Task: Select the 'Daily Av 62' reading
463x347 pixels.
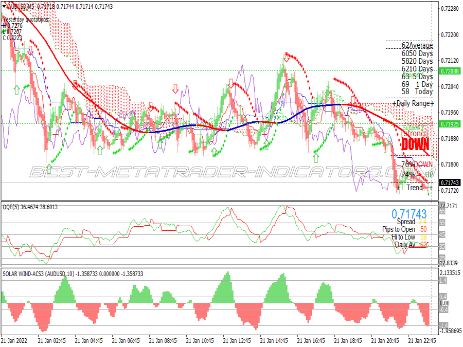Action: [x=411, y=245]
